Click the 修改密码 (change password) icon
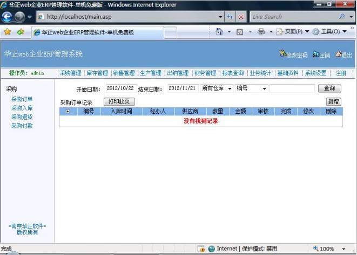This screenshot has height=255, width=357. (x=282, y=54)
